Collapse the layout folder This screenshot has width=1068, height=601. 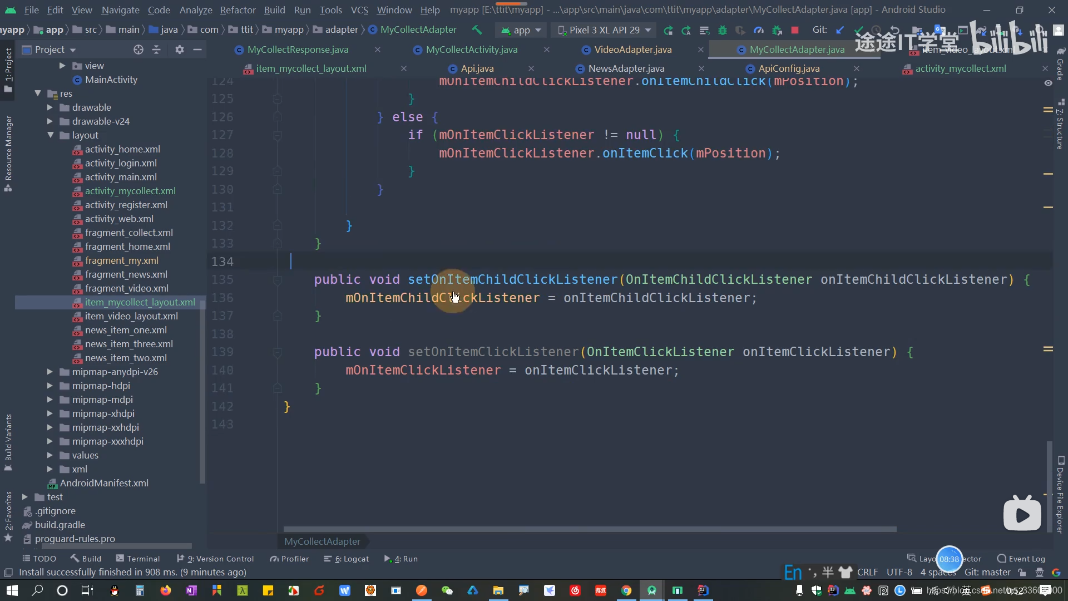pyautogui.click(x=50, y=135)
